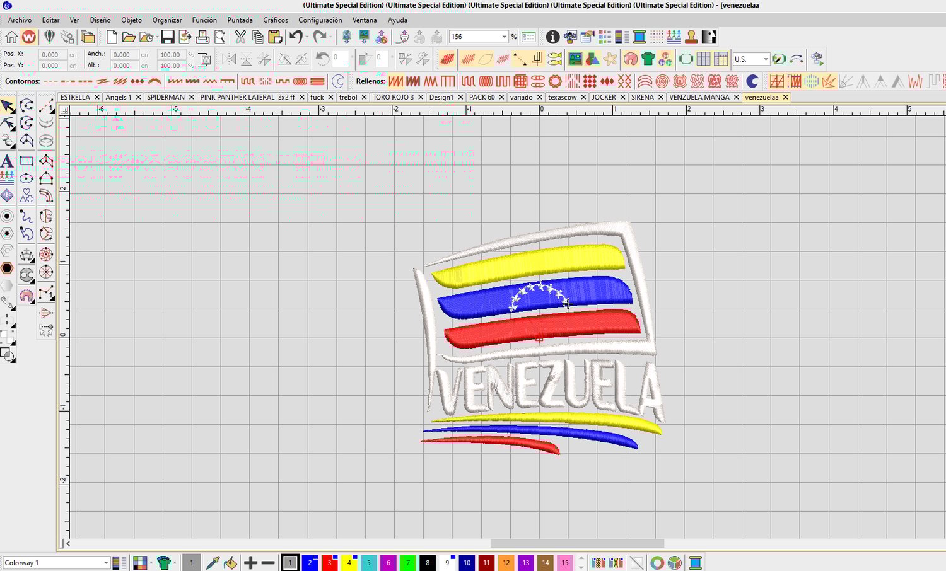The image size is (946, 571).
Task: Expand the palette background color dropdown arrow
Action: tap(151, 563)
